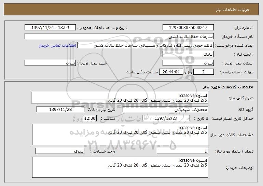Select the text ساعت باقی مانده
The width and height of the screenshot is (263, 186).
(x=142, y=72)
